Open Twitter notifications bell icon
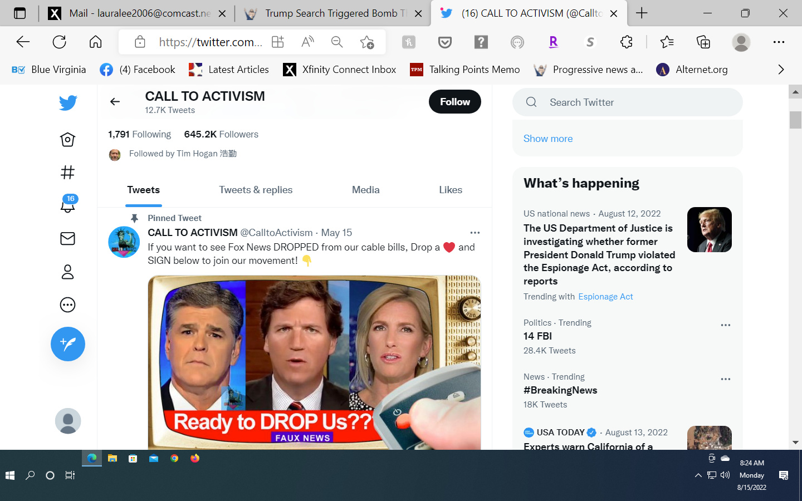Viewport: 802px width, 501px height. point(67,205)
